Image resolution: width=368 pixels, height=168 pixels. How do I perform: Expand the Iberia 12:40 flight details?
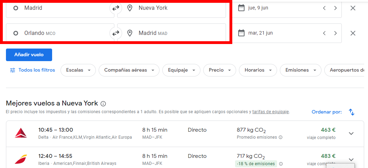[x=351, y=160]
